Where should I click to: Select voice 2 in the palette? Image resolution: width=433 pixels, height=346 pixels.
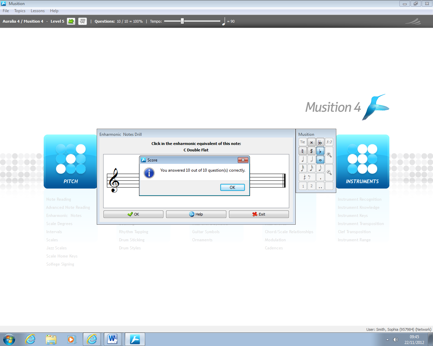[x=312, y=186]
